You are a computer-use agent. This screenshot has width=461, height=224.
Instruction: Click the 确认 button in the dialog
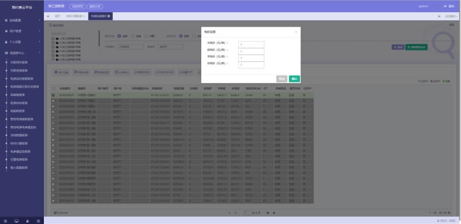pos(294,78)
